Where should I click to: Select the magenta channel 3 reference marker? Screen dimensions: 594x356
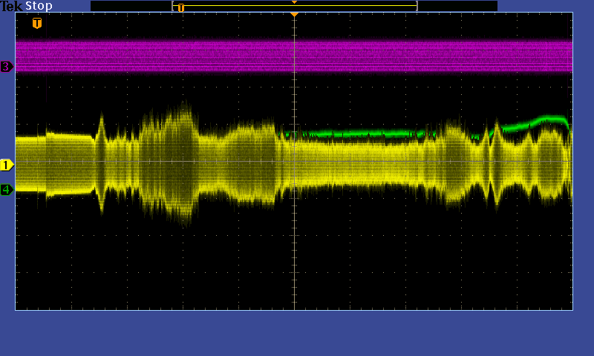pyautogui.click(x=7, y=67)
